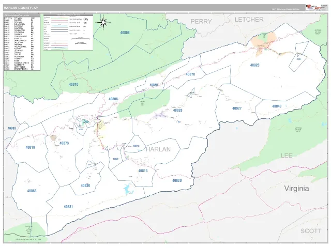The image size is (331, 248).
Task: Click the SCOTT county label
Action: (x=311, y=231)
